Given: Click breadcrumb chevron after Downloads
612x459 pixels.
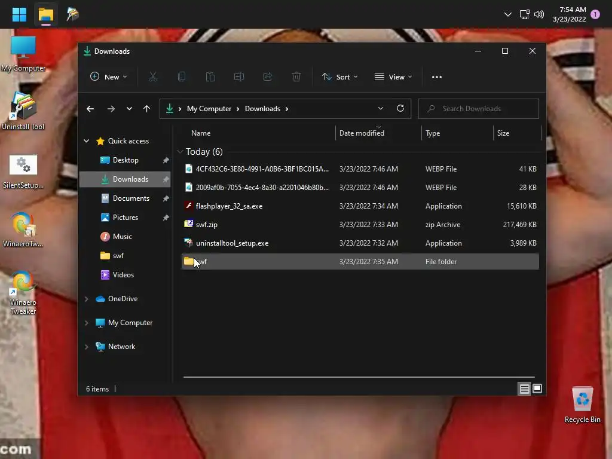Looking at the screenshot, I should (287, 109).
